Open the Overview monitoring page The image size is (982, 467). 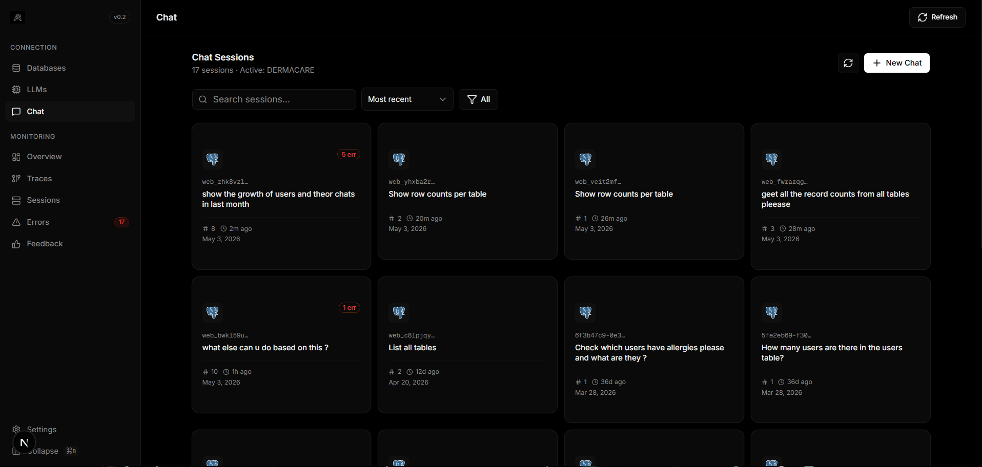[x=70, y=157]
